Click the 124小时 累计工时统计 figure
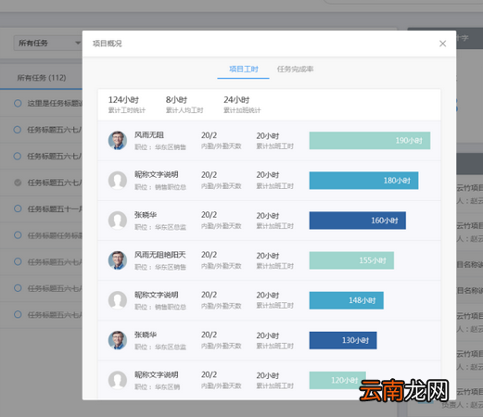The height and width of the screenshot is (417, 483). point(127,105)
